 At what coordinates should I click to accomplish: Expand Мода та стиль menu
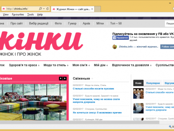56,65
